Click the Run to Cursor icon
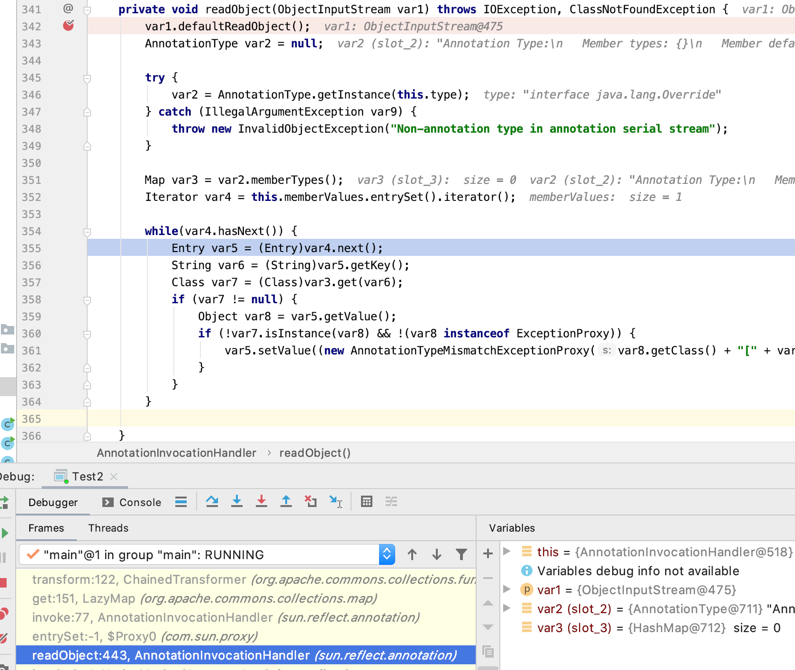 [x=336, y=501]
